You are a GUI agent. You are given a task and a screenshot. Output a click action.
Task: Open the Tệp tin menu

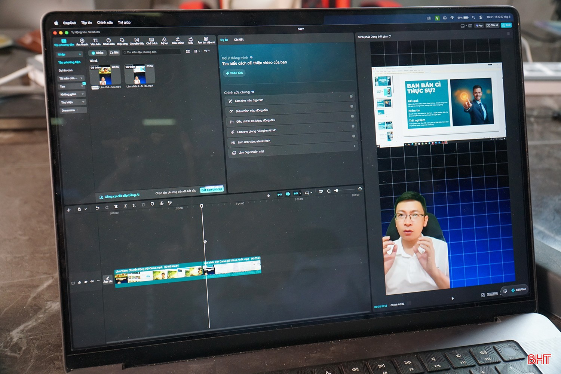click(x=86, y=23)
